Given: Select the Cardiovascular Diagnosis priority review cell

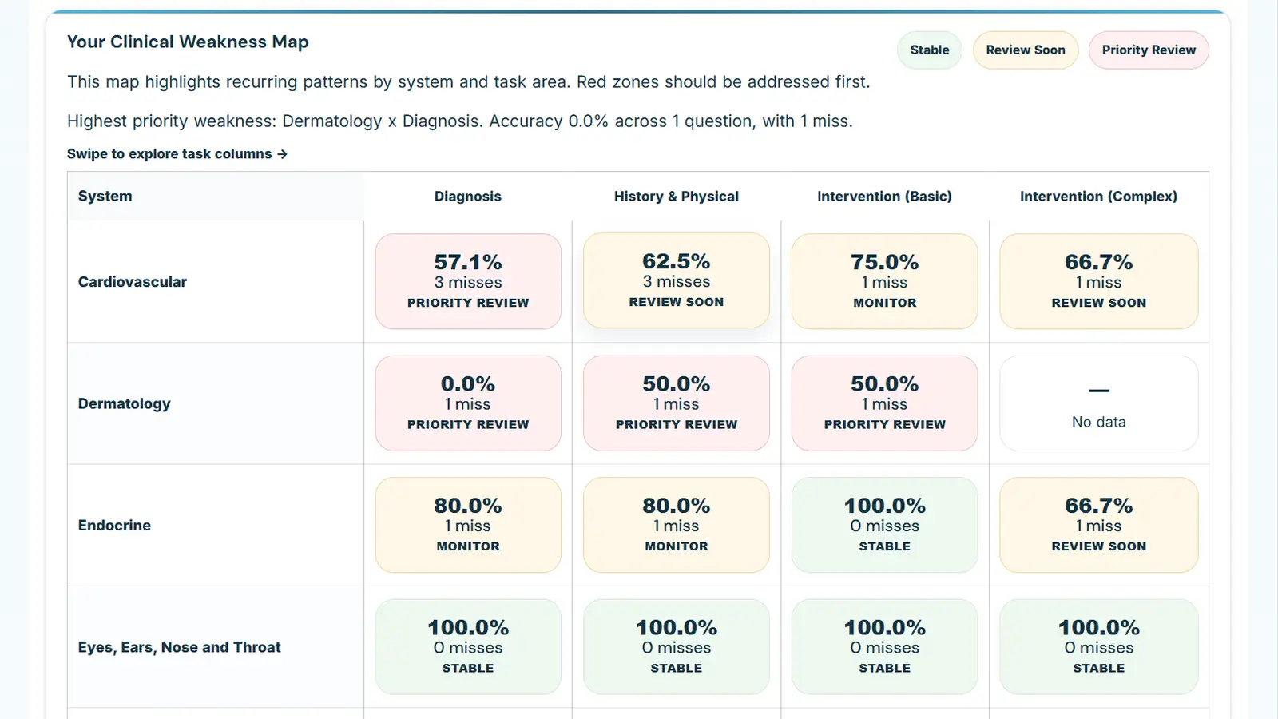Looking at the screenshot, I should [x=468, y=281].
